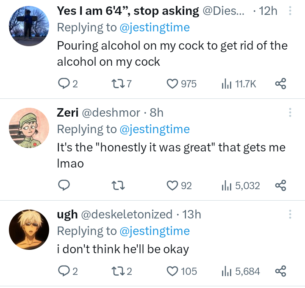
Task: Like ugh's tweet with 105 likes
Action: (172, 271)
